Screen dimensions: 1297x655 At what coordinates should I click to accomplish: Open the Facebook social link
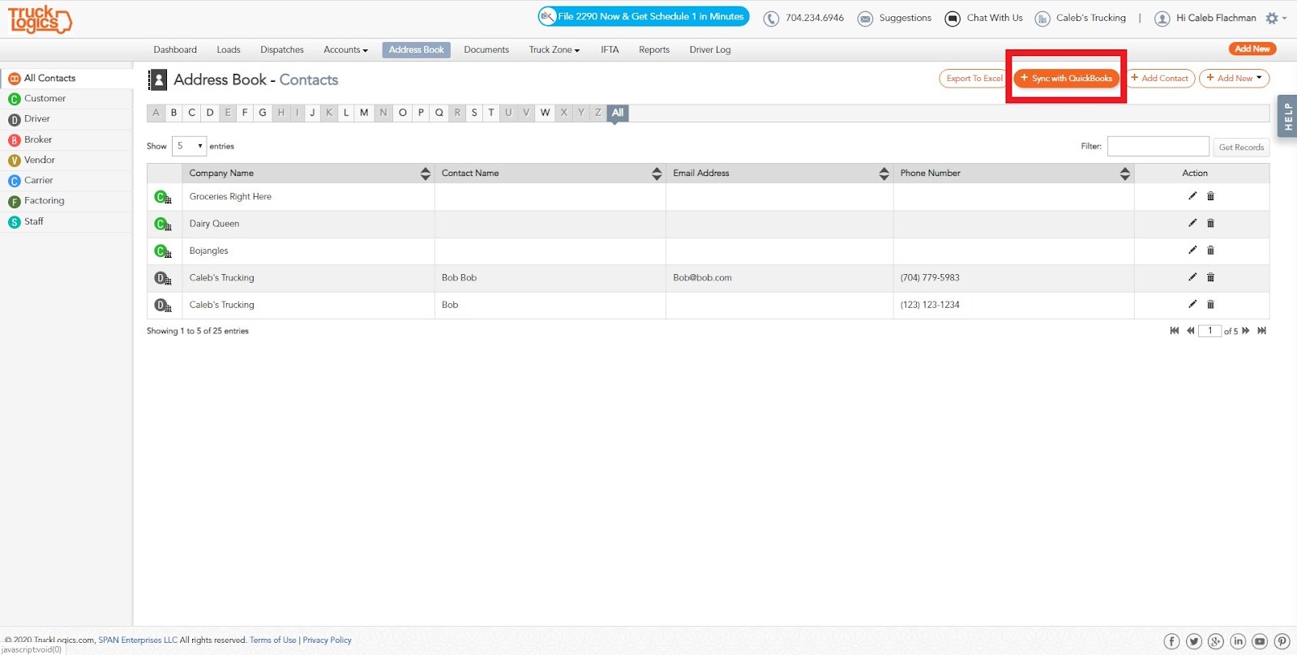click(x=1172, y=641)
